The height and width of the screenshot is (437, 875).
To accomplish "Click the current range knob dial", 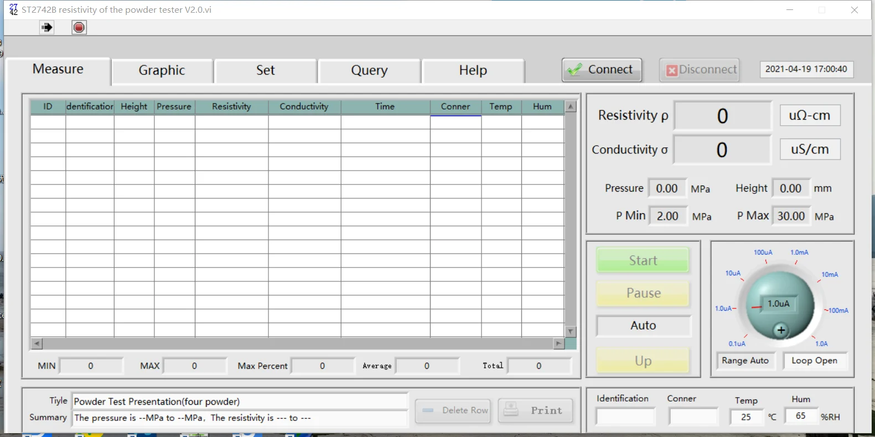I will click(780, 306).
